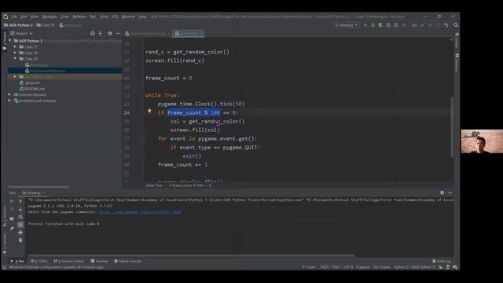Run with coverage icon in toolbar
The image size is (503, 283).
click(x=380, y=25)
